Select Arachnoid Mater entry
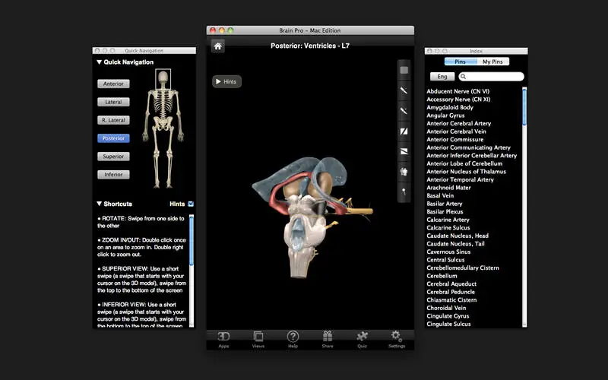This screenshot has width=608, height=380. (448, 188)
